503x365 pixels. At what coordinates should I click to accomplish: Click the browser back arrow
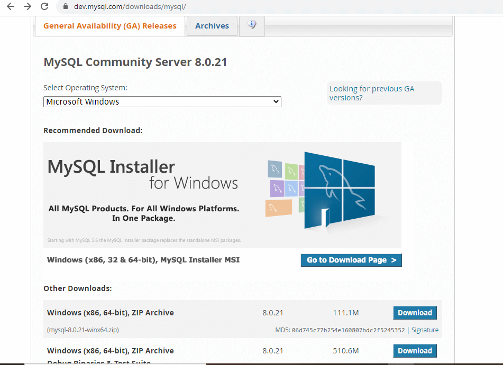click(10, 7)
